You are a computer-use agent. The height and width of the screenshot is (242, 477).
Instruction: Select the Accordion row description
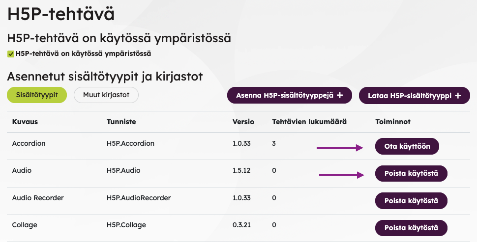[x=29, y=143]
